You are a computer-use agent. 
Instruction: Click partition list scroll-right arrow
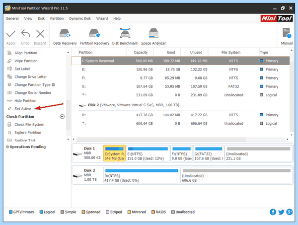click(287, 139)
